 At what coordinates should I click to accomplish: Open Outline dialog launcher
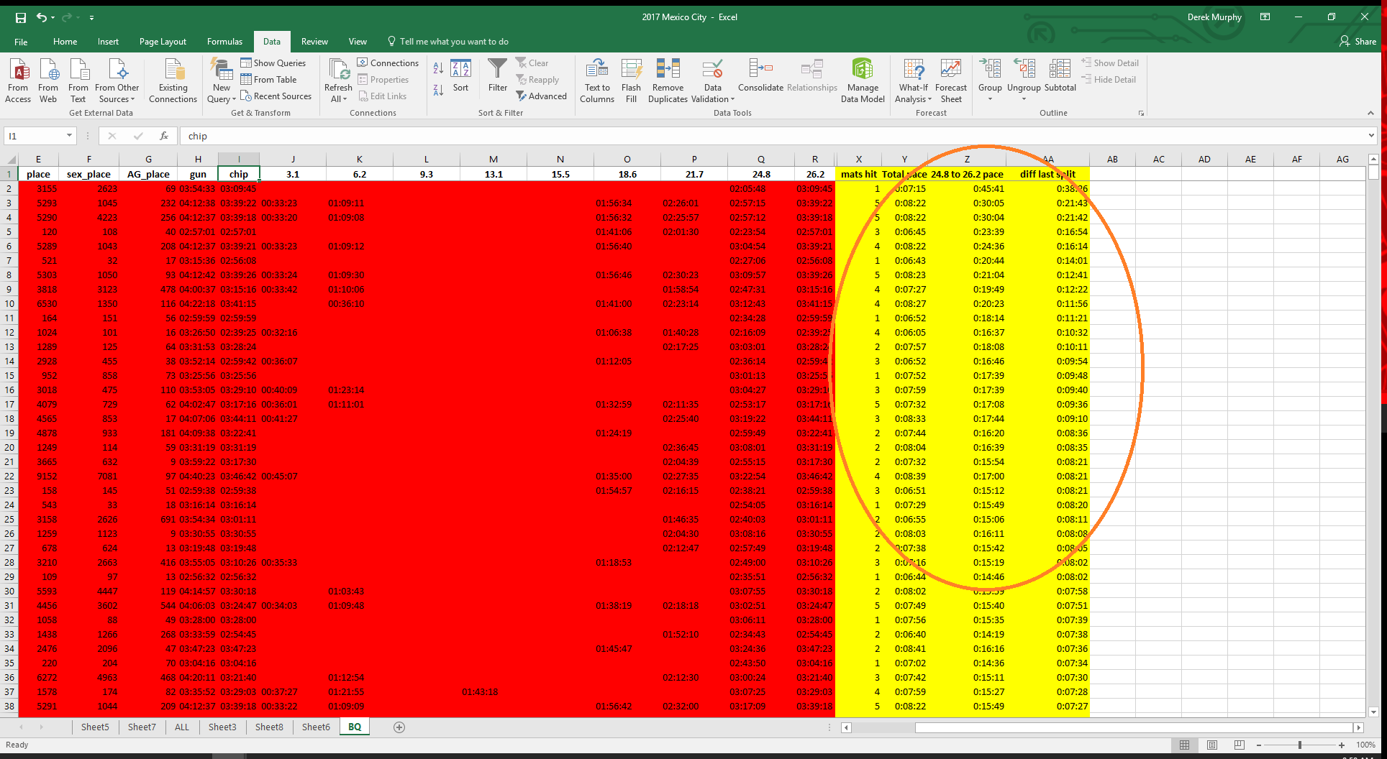click(x=1141, y=113)
